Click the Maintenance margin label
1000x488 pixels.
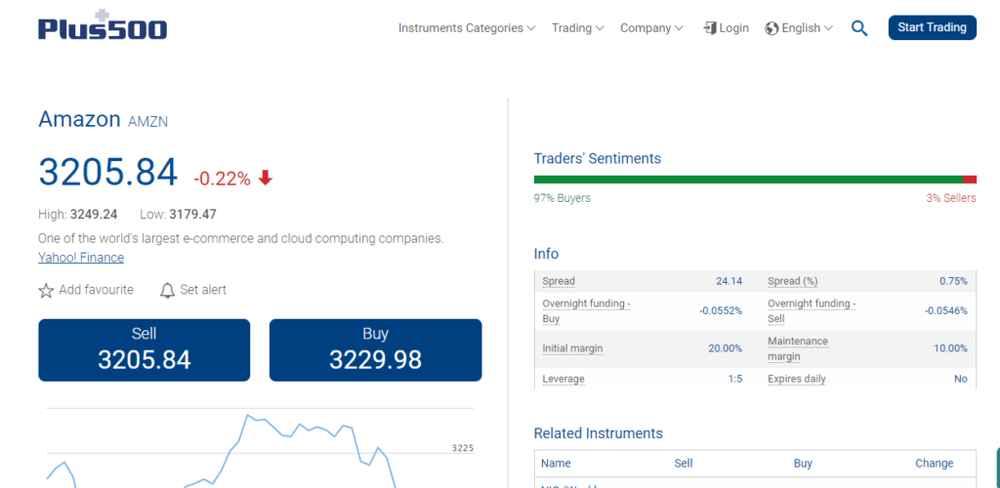(797, 348)
